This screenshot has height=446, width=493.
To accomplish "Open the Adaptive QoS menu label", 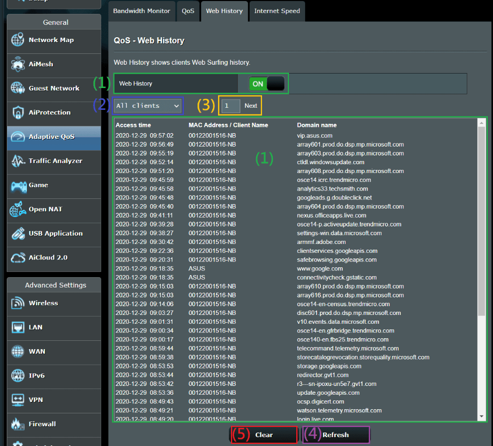I will [x=52, y=137].
